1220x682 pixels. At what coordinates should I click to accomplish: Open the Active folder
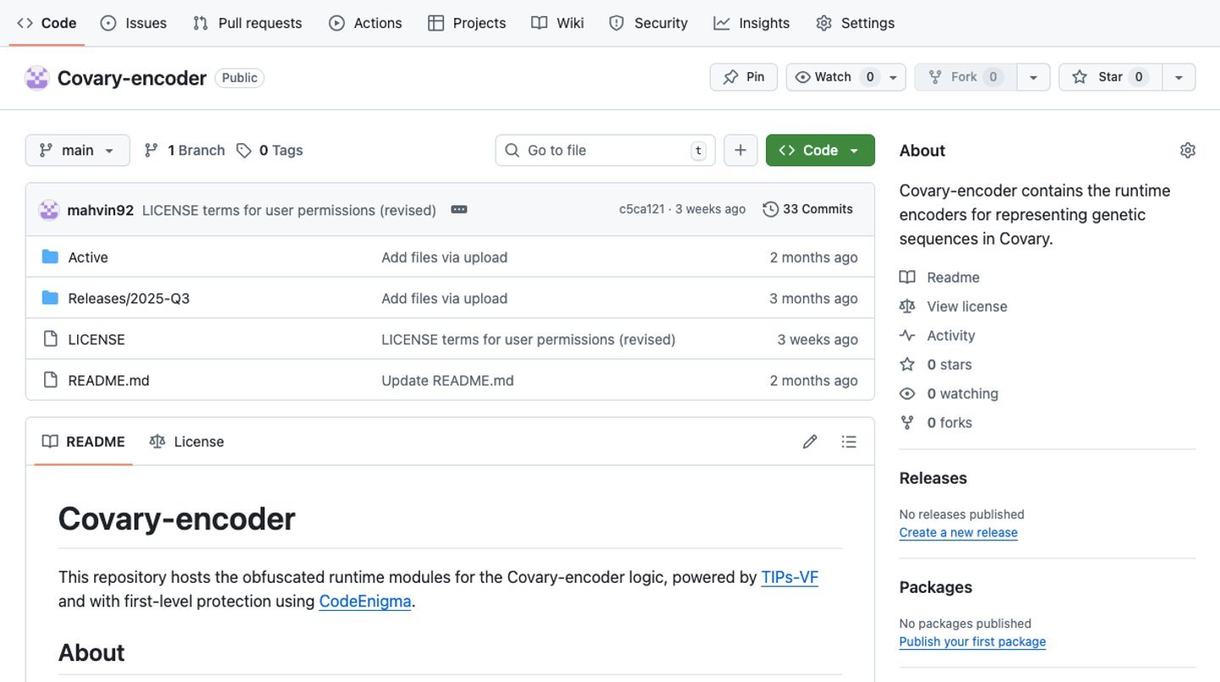pyautogui.click(x=88, y=258)
